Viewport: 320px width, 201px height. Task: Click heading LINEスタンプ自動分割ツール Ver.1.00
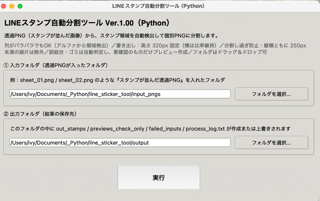(x=87, y=23)
